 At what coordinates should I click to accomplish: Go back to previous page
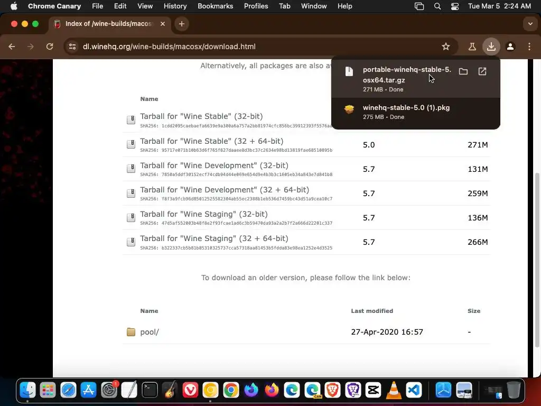coord(12,47)
